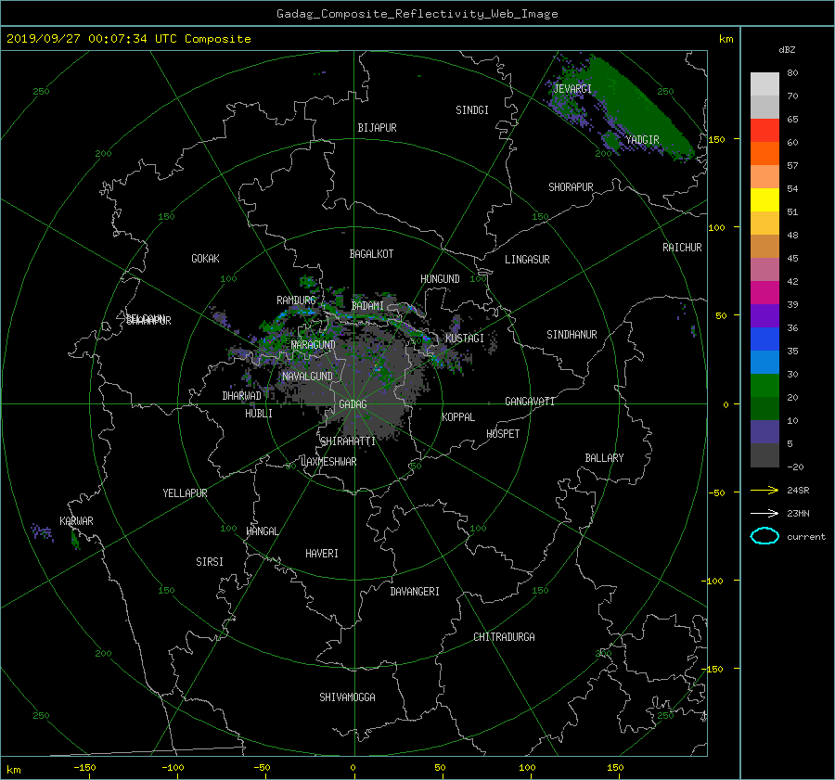Click the YADGIR city label
This screenshot has height=780, width=835.
click(x=643, y=139)
